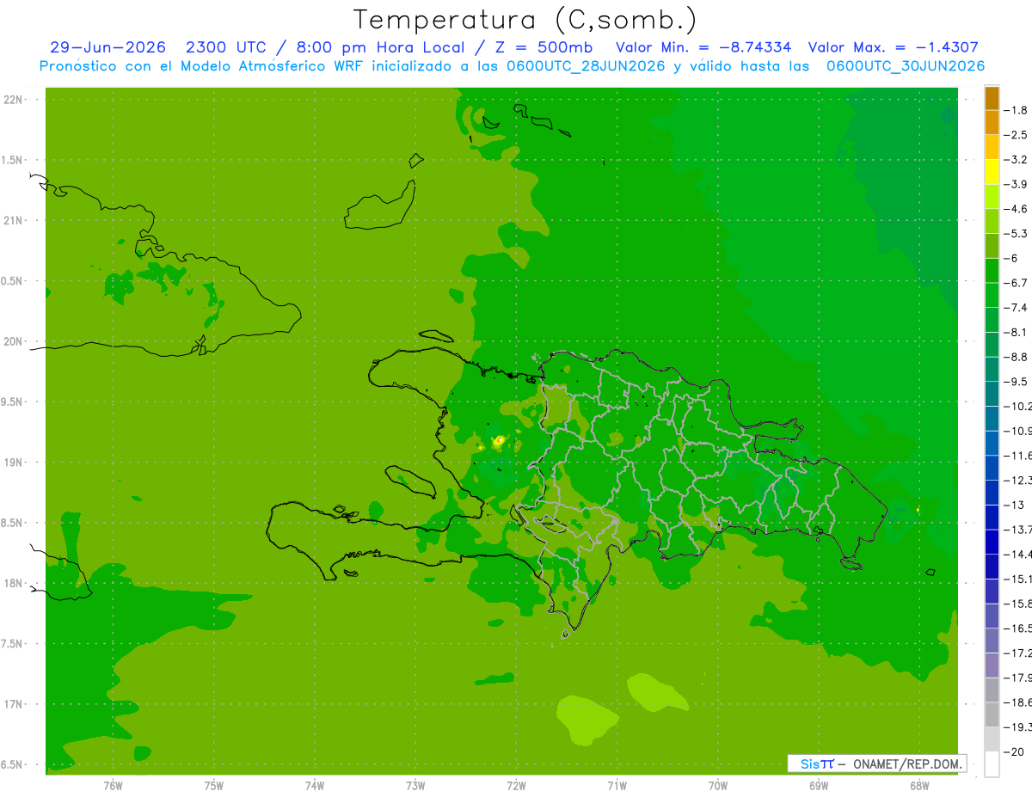Image resolution: width=1032 pixels, height=797 pixels.
Task: Select the blue swatch between -11.6 and -12.3
Action: 992,468
